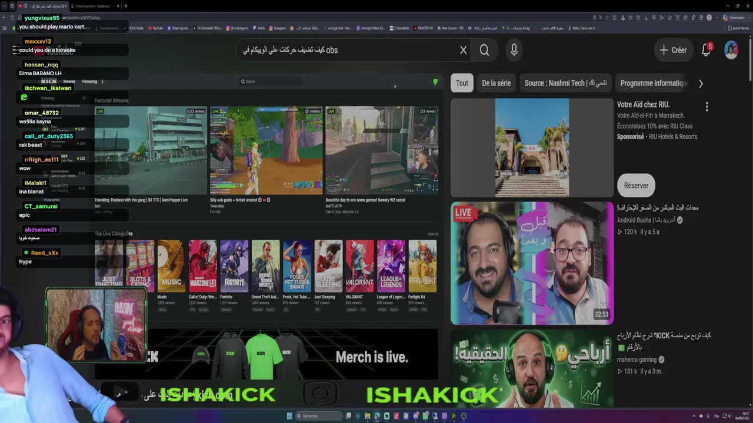Select the Programme informatique filter chip
This screenshot has width=753, height=423.
[x=654, y=83]
